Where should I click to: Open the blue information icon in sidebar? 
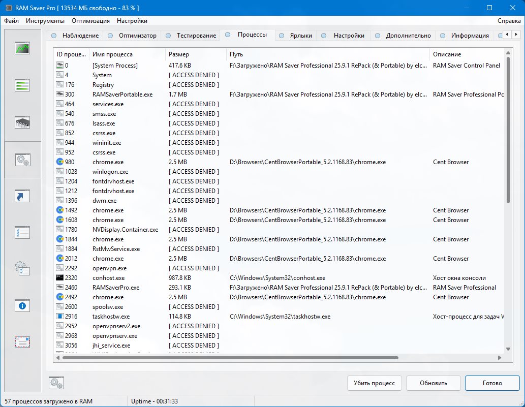[22, 305]
